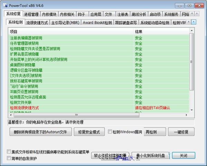
Task: Click the 禁止进程创建 button
Action: [110, 155]
